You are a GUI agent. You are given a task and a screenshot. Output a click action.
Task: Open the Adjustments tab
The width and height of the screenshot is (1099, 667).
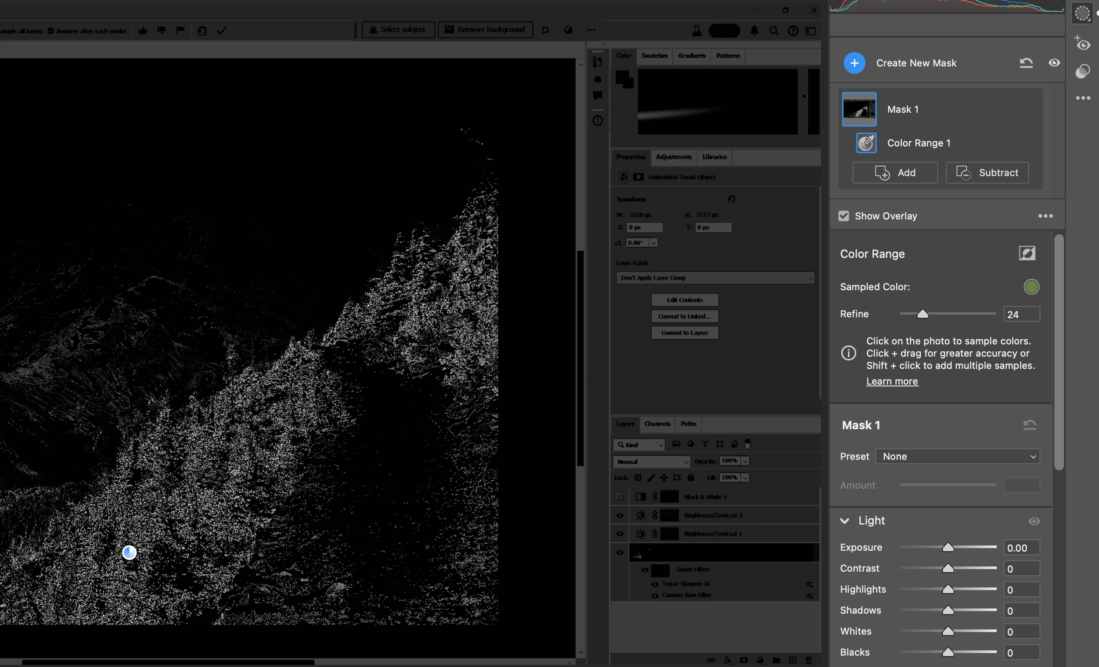click(674, 157)
